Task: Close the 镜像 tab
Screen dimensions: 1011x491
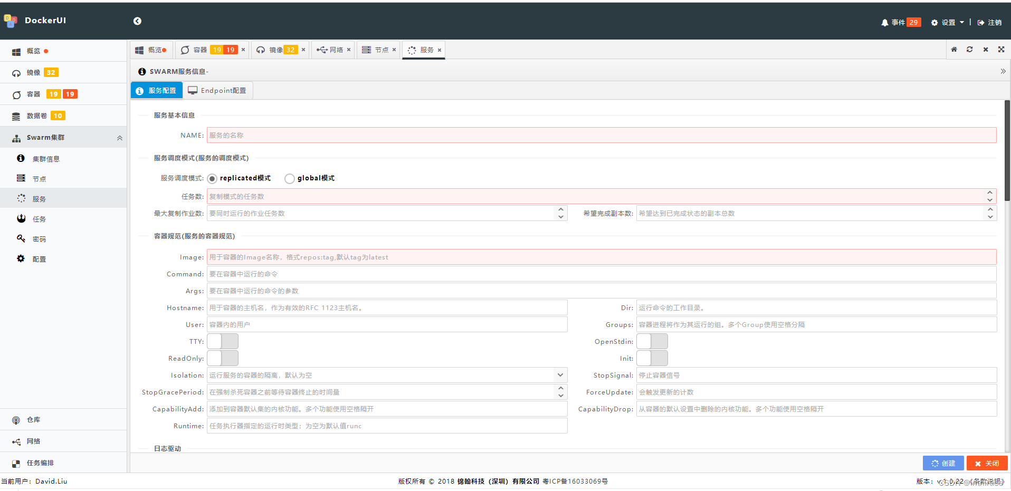Action: (303, 50)
